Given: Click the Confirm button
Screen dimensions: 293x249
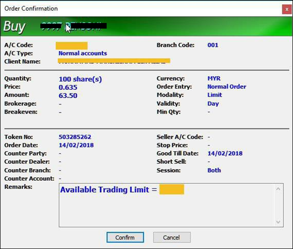Looking at the screenshot, I should 125,237.
